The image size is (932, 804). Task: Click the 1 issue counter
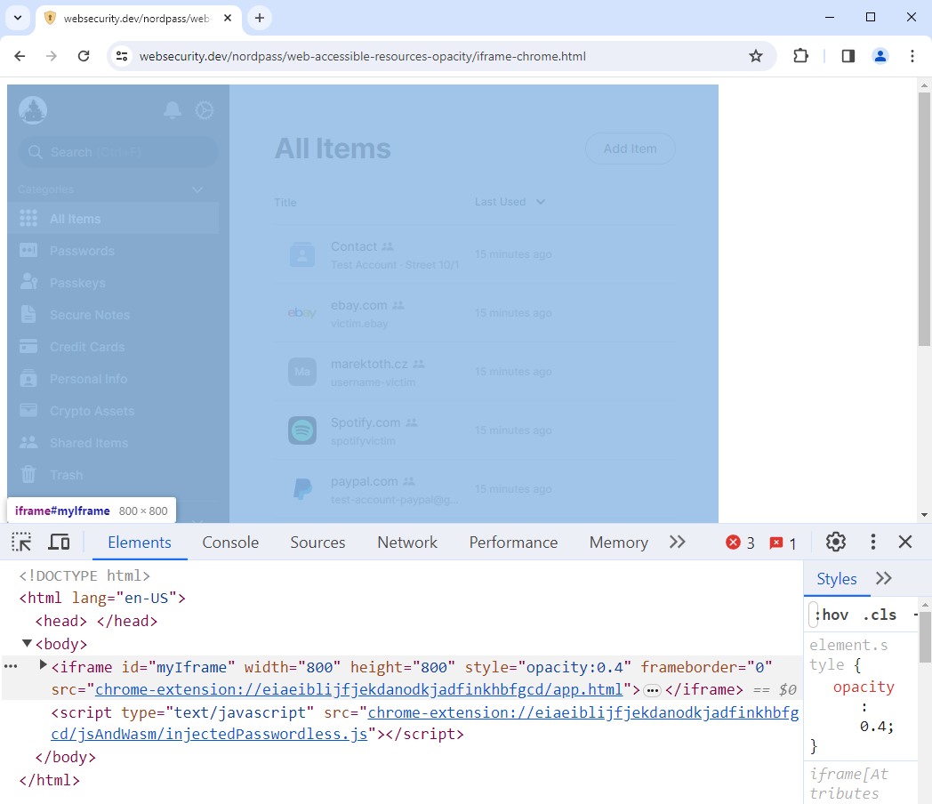[783, 543]
